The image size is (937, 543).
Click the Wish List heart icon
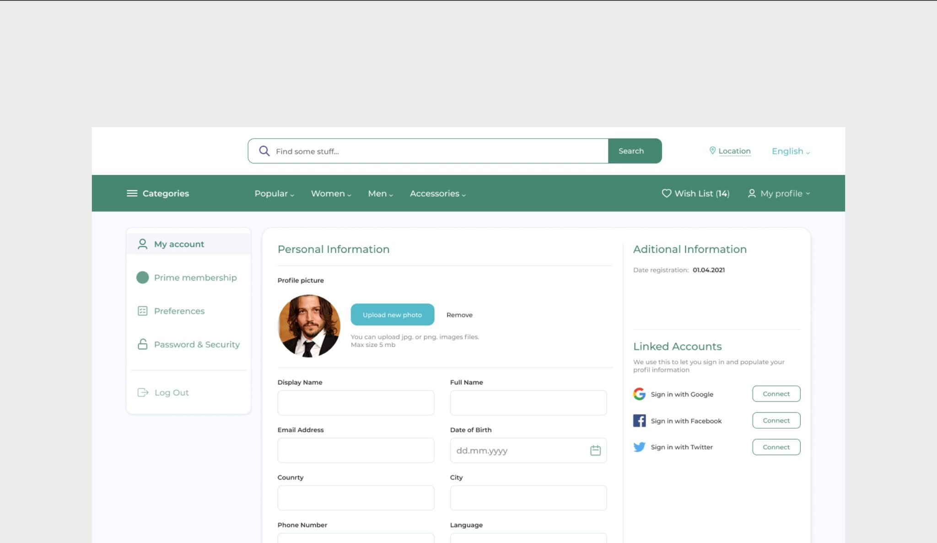click(x=667, y=193)
